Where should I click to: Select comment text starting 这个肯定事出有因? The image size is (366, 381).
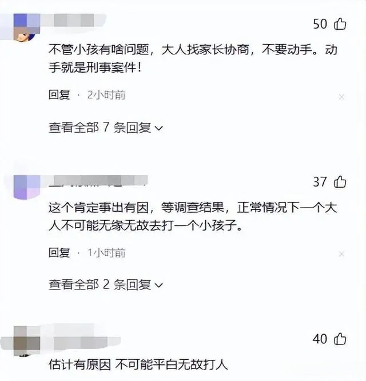click(193, 216)
